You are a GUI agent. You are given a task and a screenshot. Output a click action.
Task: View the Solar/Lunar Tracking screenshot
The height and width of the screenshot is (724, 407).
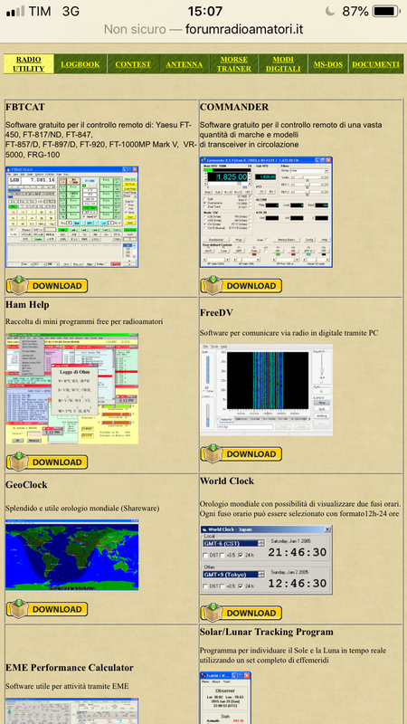click(x=225, y=698)
